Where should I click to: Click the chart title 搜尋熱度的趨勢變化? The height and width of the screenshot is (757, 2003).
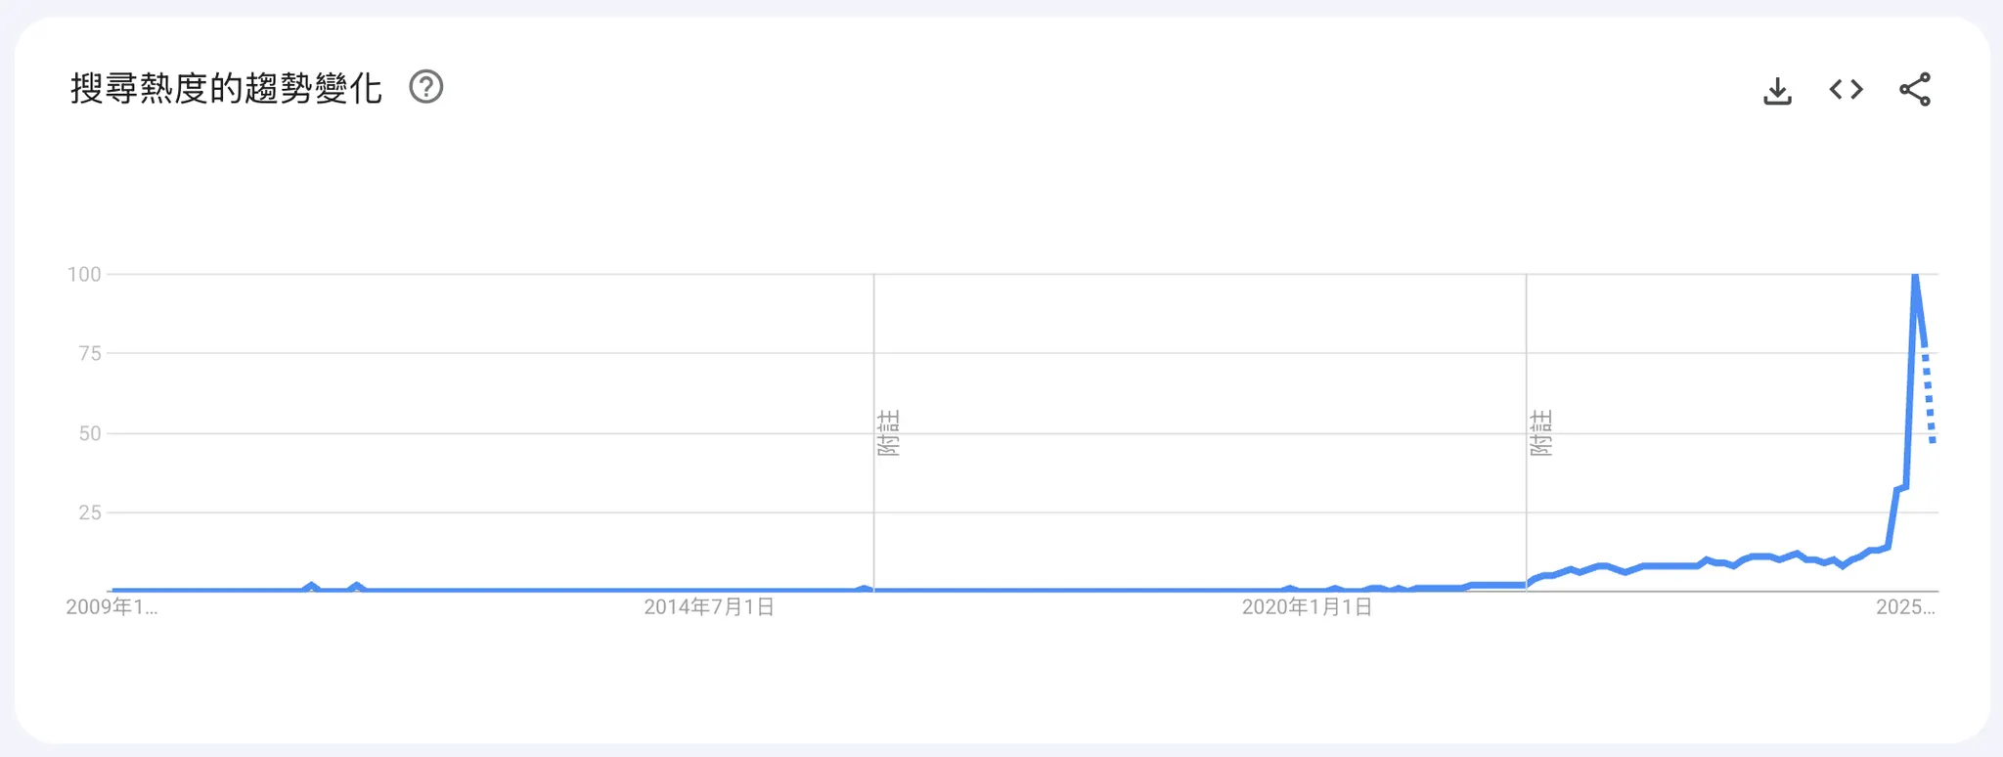[x=226, y=89]
